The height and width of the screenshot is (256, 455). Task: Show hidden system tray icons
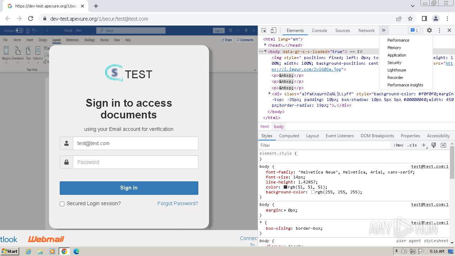pos(397,251)
